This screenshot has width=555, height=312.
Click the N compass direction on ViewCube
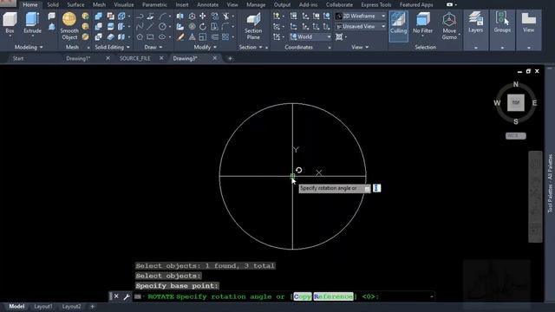[x=516, y=84]
